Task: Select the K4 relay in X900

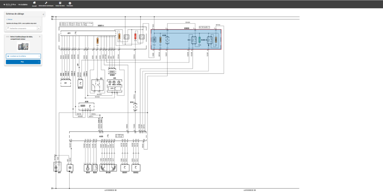Action: 193,40
